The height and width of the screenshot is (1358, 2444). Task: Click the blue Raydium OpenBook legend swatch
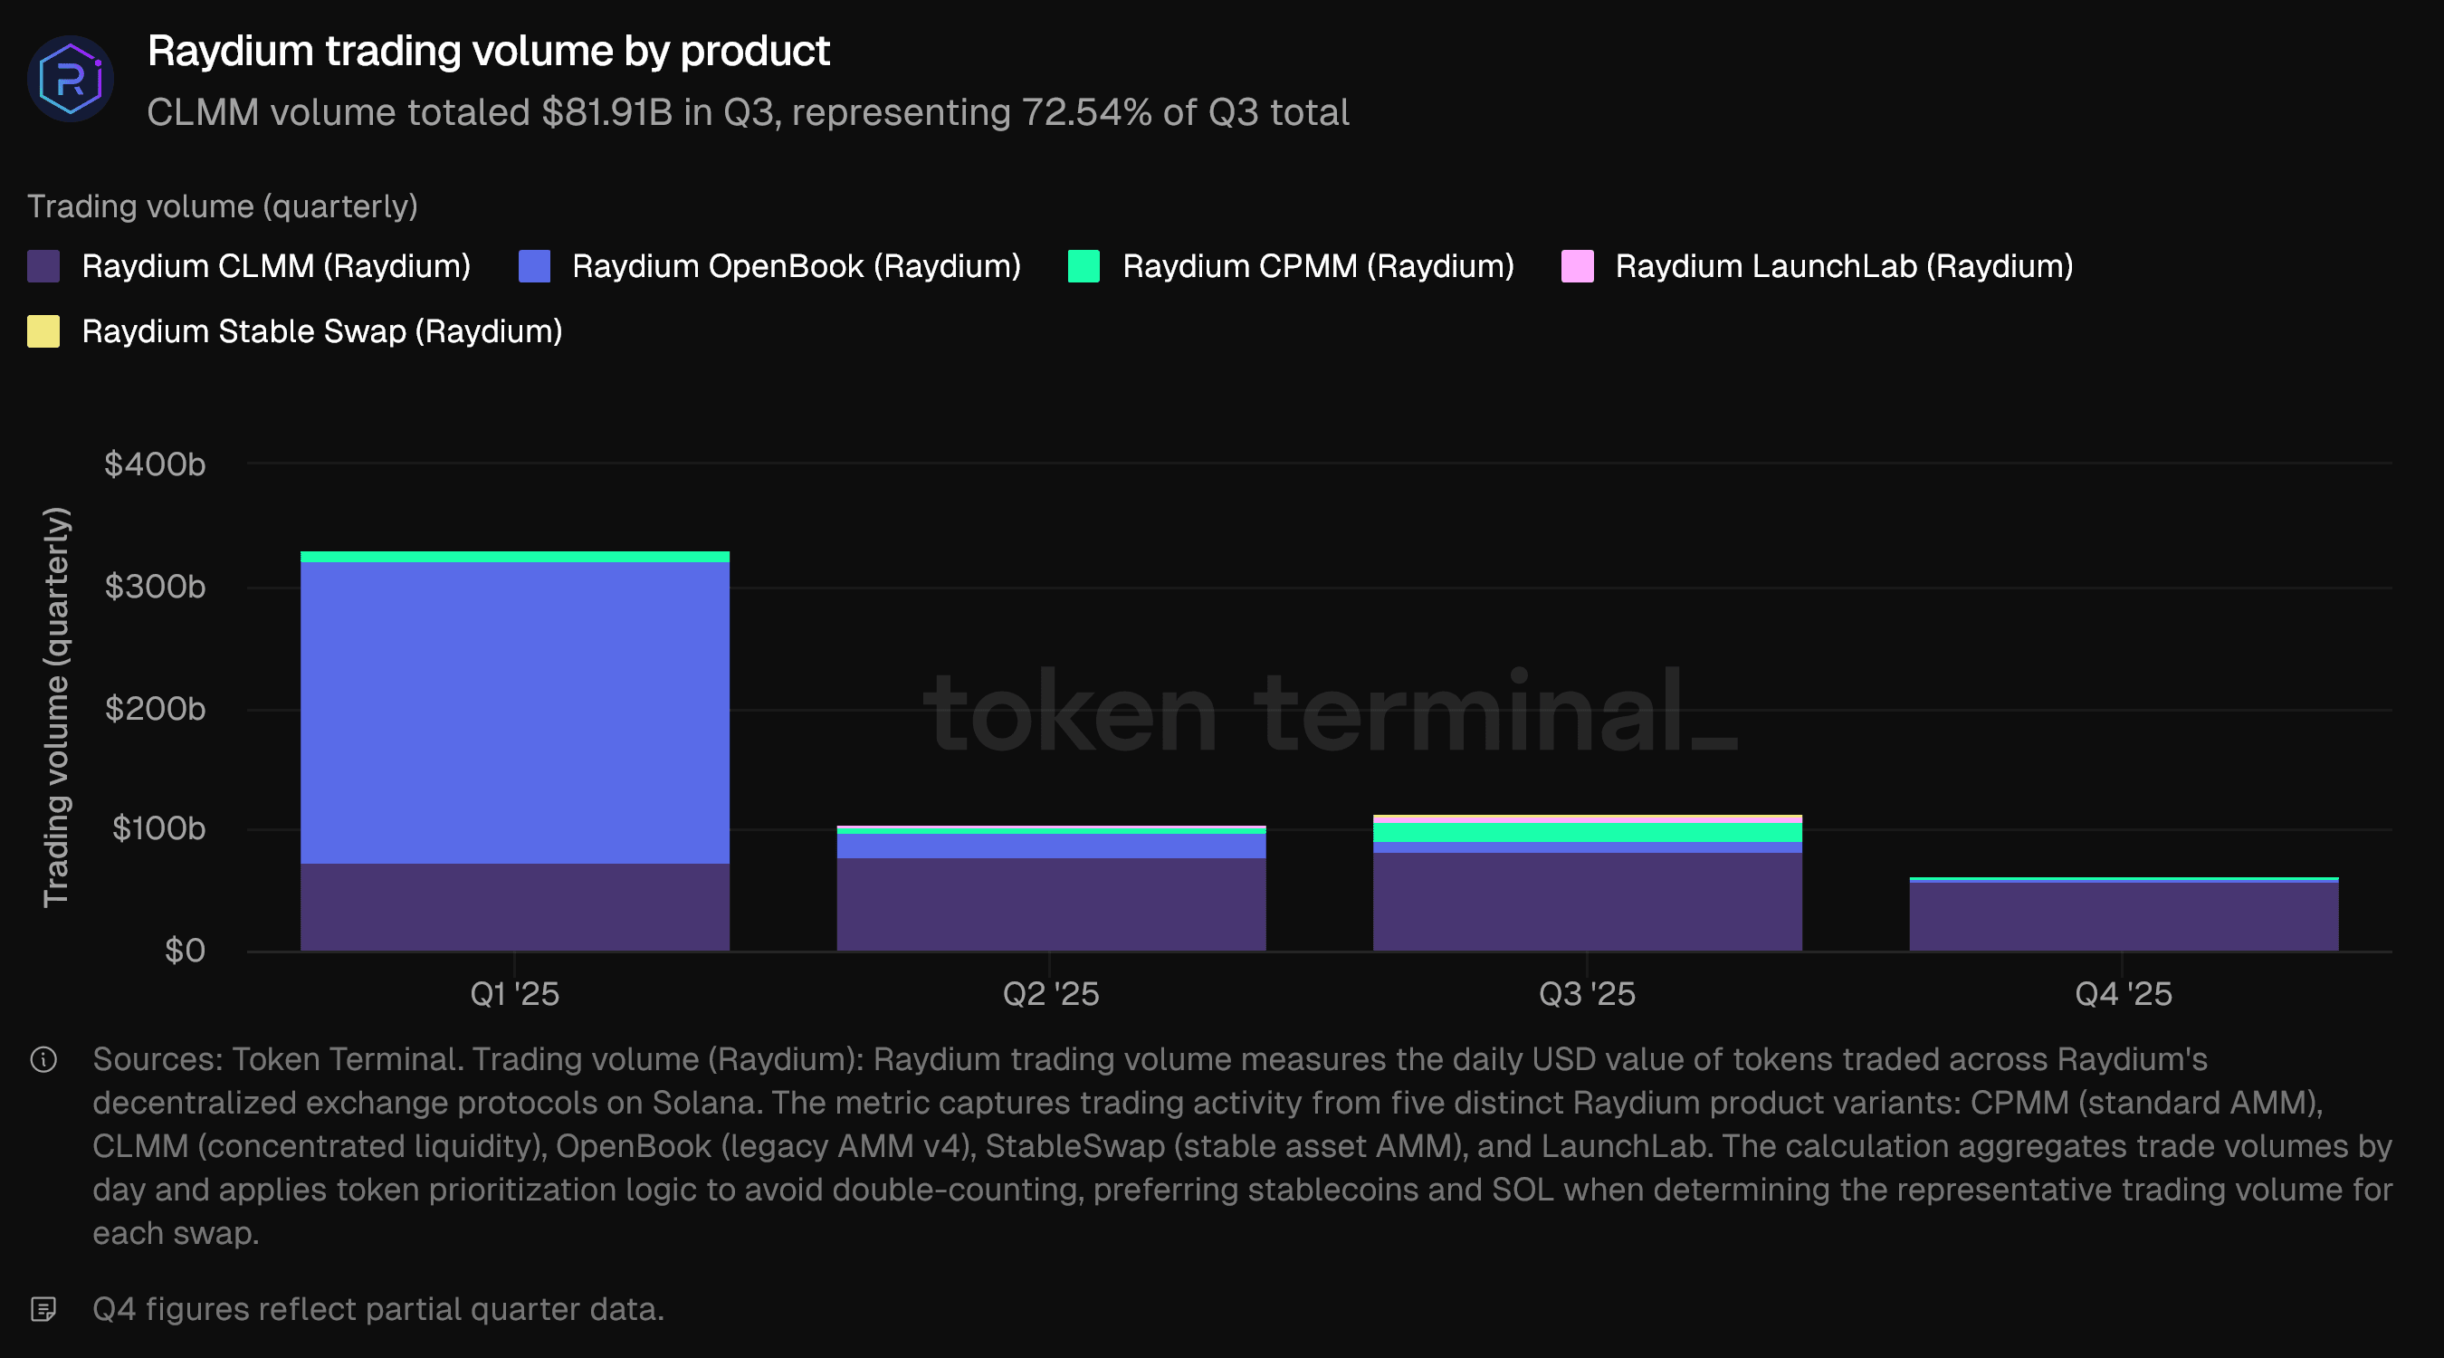[534, 267]
